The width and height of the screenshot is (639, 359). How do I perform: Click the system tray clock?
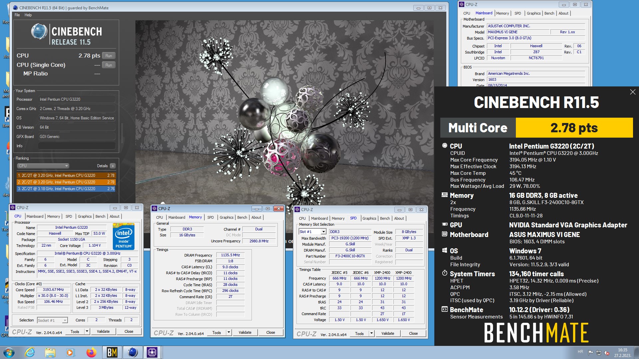pos(622,353)
